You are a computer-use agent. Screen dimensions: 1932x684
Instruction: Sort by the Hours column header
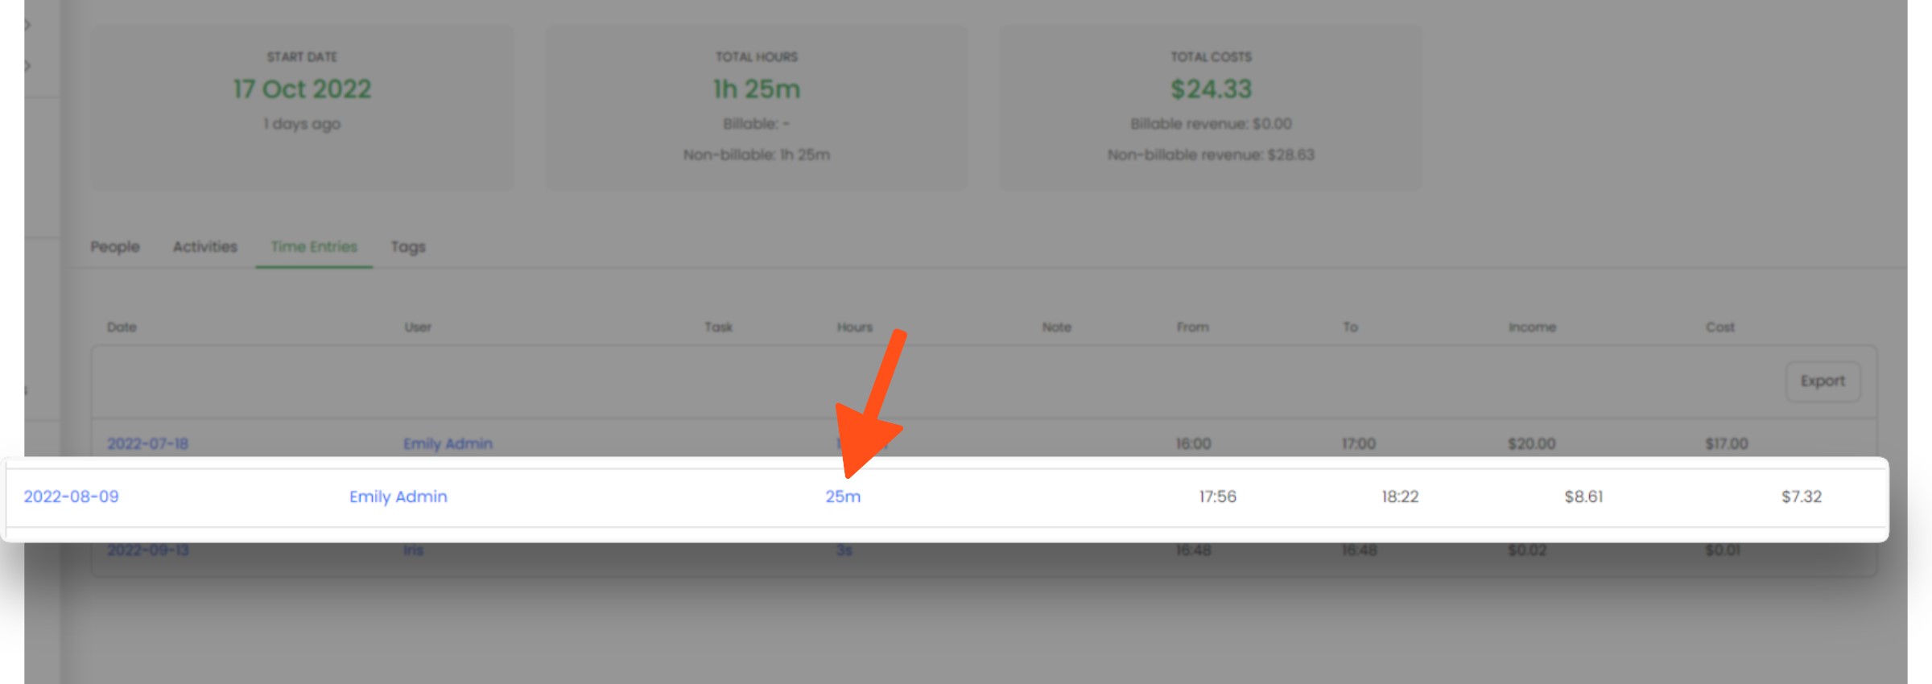[x=854, y=327]
